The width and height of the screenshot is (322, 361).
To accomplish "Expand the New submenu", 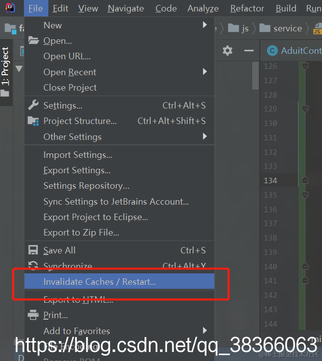I will click(205, 25).
